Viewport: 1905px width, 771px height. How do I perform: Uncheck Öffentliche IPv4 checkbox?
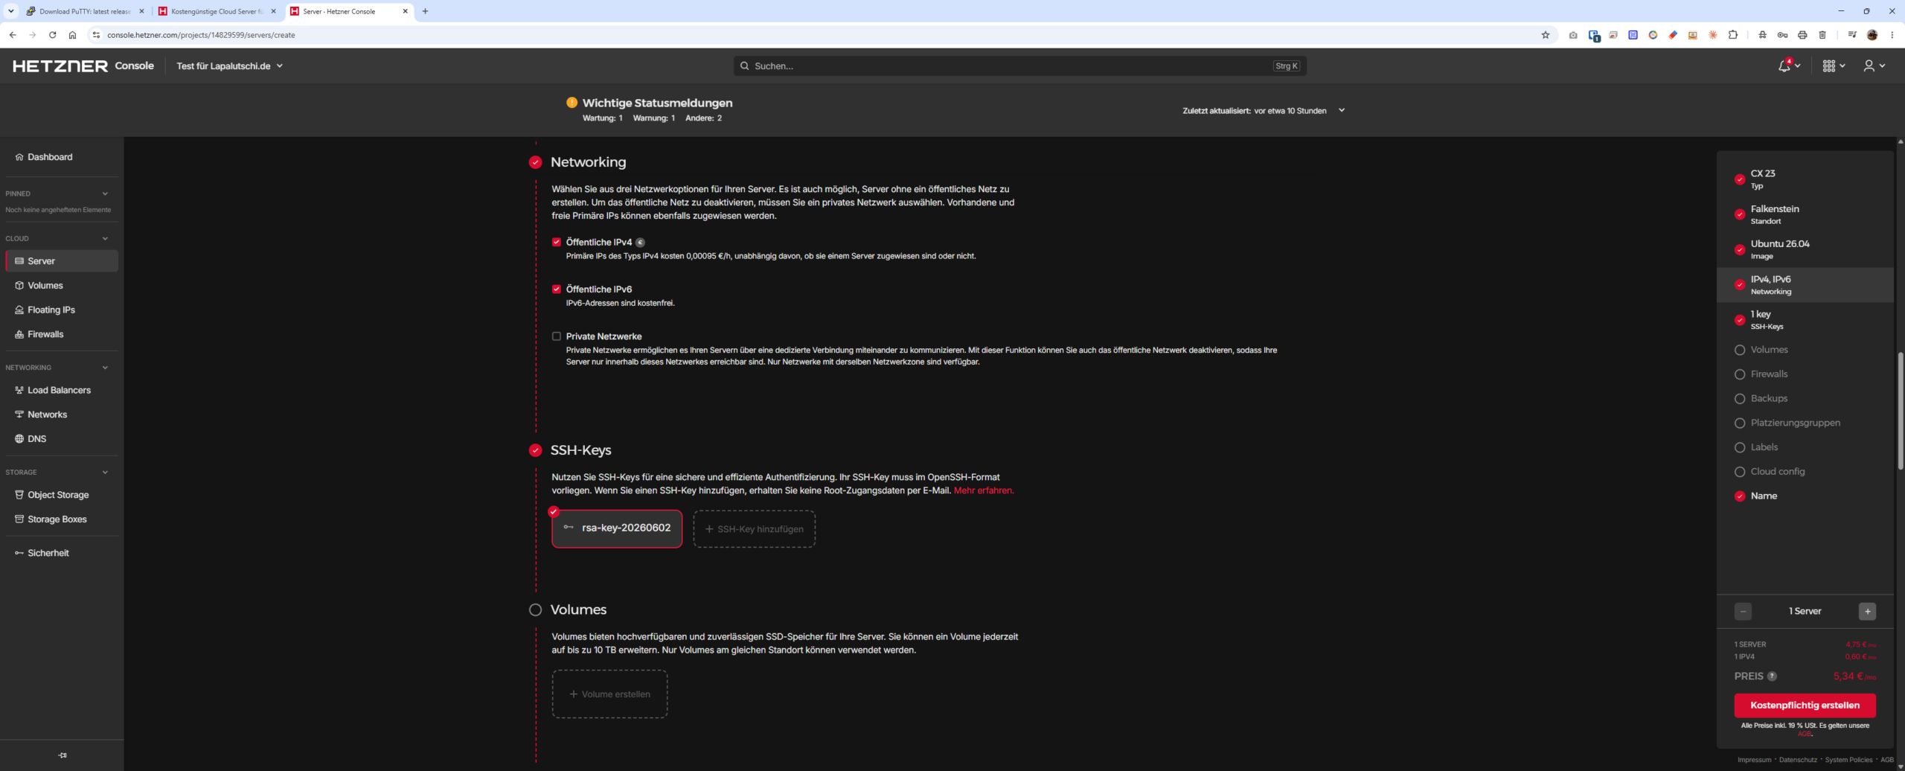point(556,243)
